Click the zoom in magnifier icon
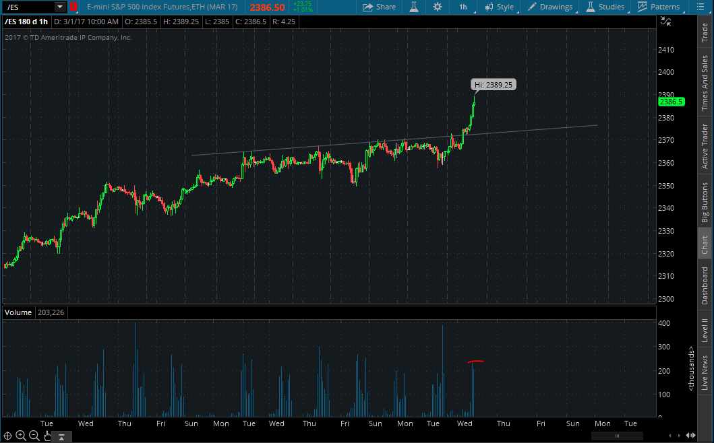Viewport: 714px width, 443px height. 21,436
